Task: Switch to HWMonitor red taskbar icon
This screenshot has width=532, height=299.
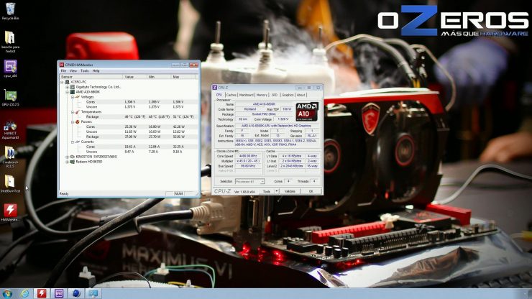Action: pyautogui.click(x=42, y=293)
